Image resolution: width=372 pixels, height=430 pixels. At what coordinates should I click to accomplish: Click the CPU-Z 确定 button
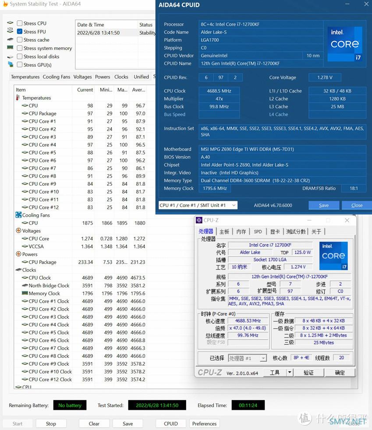pyautogui.click(x=340, y=373)
